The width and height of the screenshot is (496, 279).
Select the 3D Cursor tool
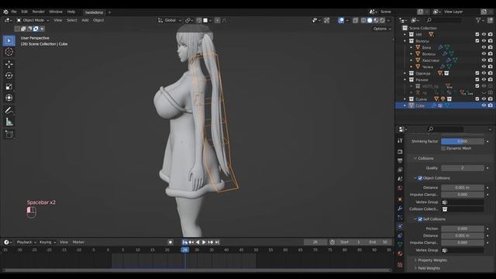9,52
